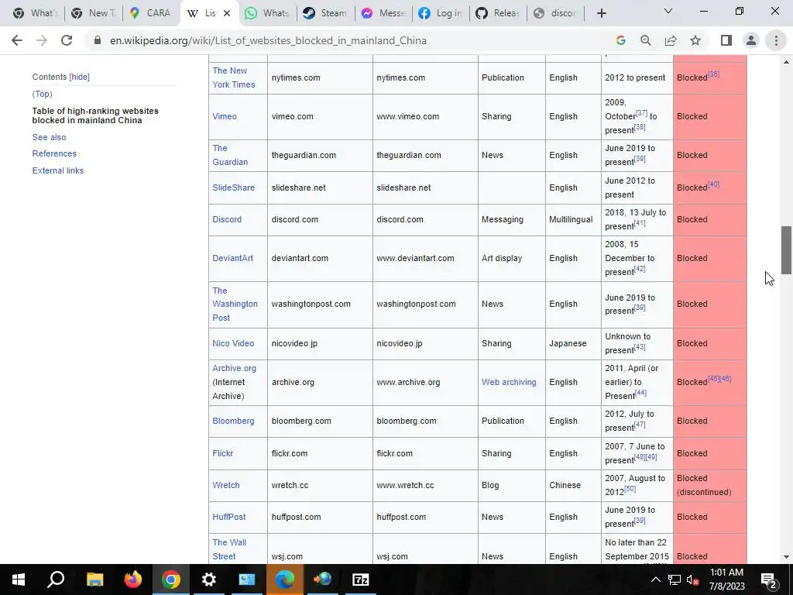The image size is (793, 595).
Task: Jump to (Top) in contents
Action: point(42,94)
